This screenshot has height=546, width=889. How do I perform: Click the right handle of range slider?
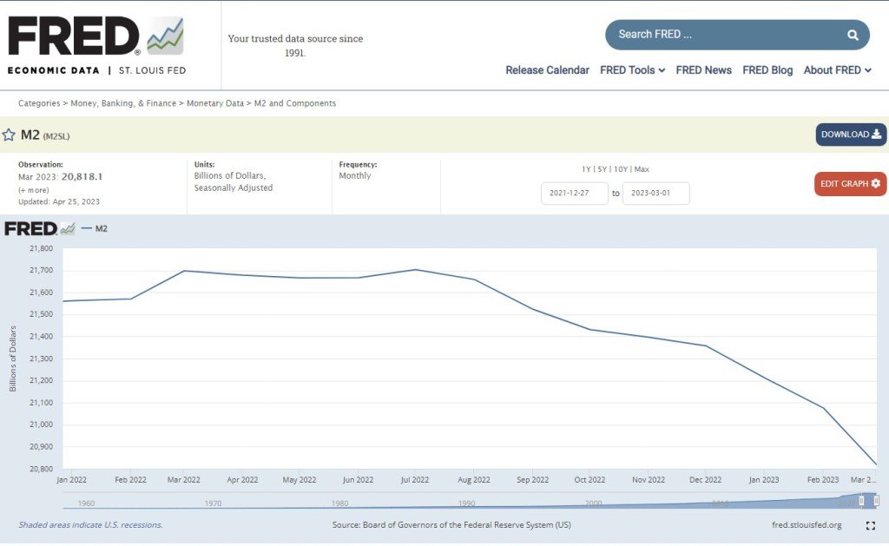[876, 501]
